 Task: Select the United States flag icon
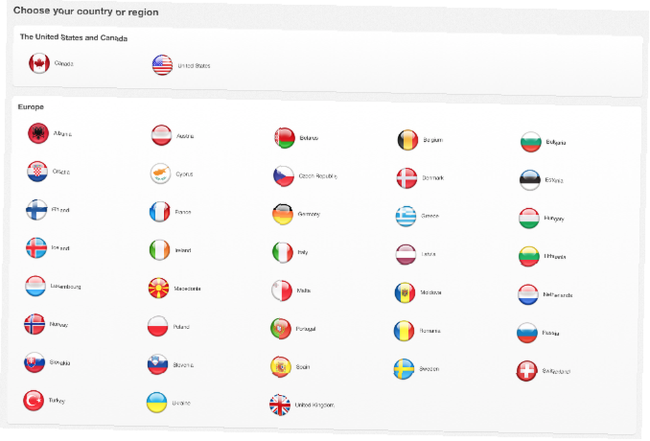pyautogui.click(x=162, y=65)
